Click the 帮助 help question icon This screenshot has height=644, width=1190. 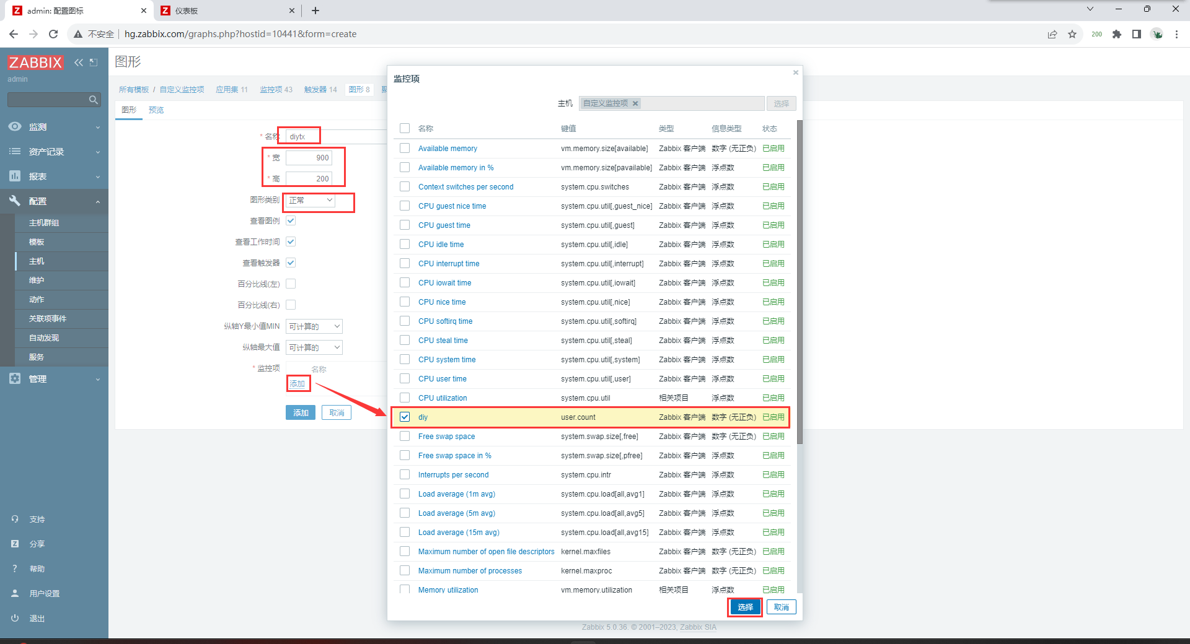click(x=15, y=568)
